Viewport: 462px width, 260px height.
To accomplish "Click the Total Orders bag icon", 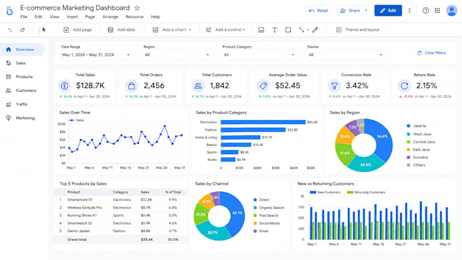I will point(131,86).
